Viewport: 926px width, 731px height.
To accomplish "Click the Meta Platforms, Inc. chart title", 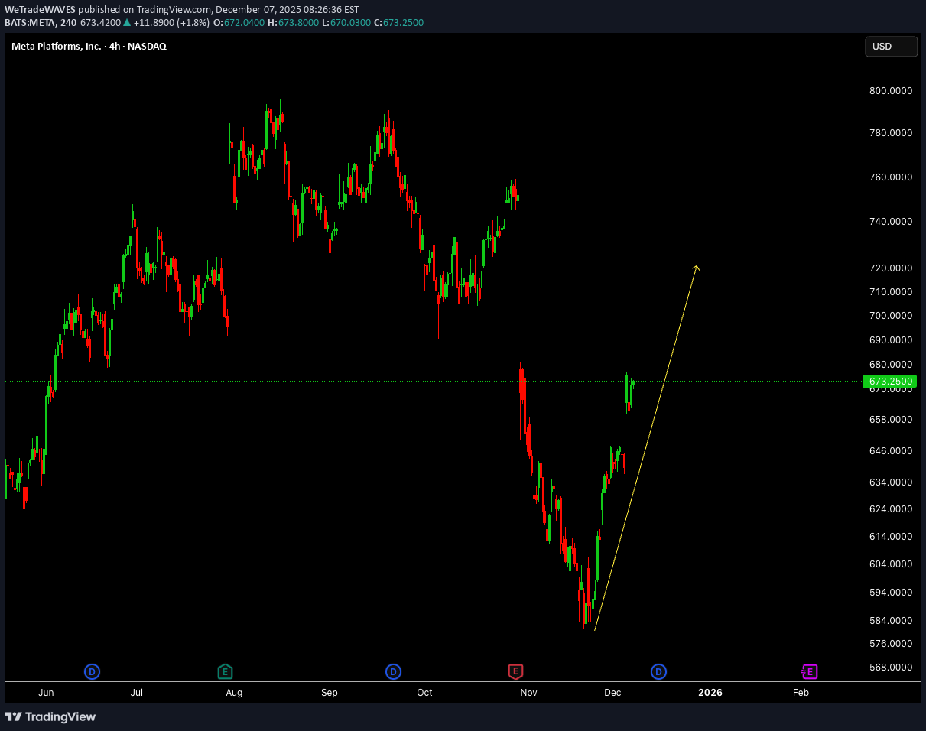I will click(89, 47).
